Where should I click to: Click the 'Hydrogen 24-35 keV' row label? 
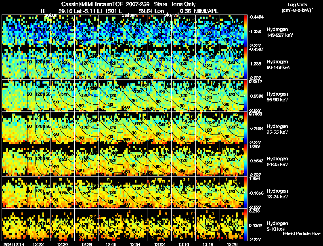[277, 162]
